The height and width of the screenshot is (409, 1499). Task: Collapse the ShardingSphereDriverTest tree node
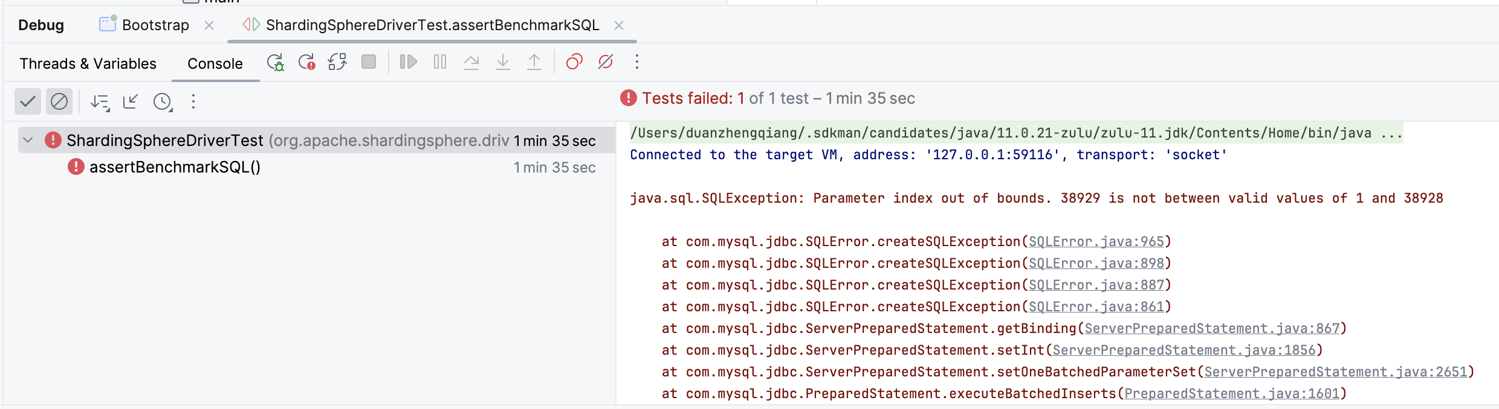[x=28, y=141]
